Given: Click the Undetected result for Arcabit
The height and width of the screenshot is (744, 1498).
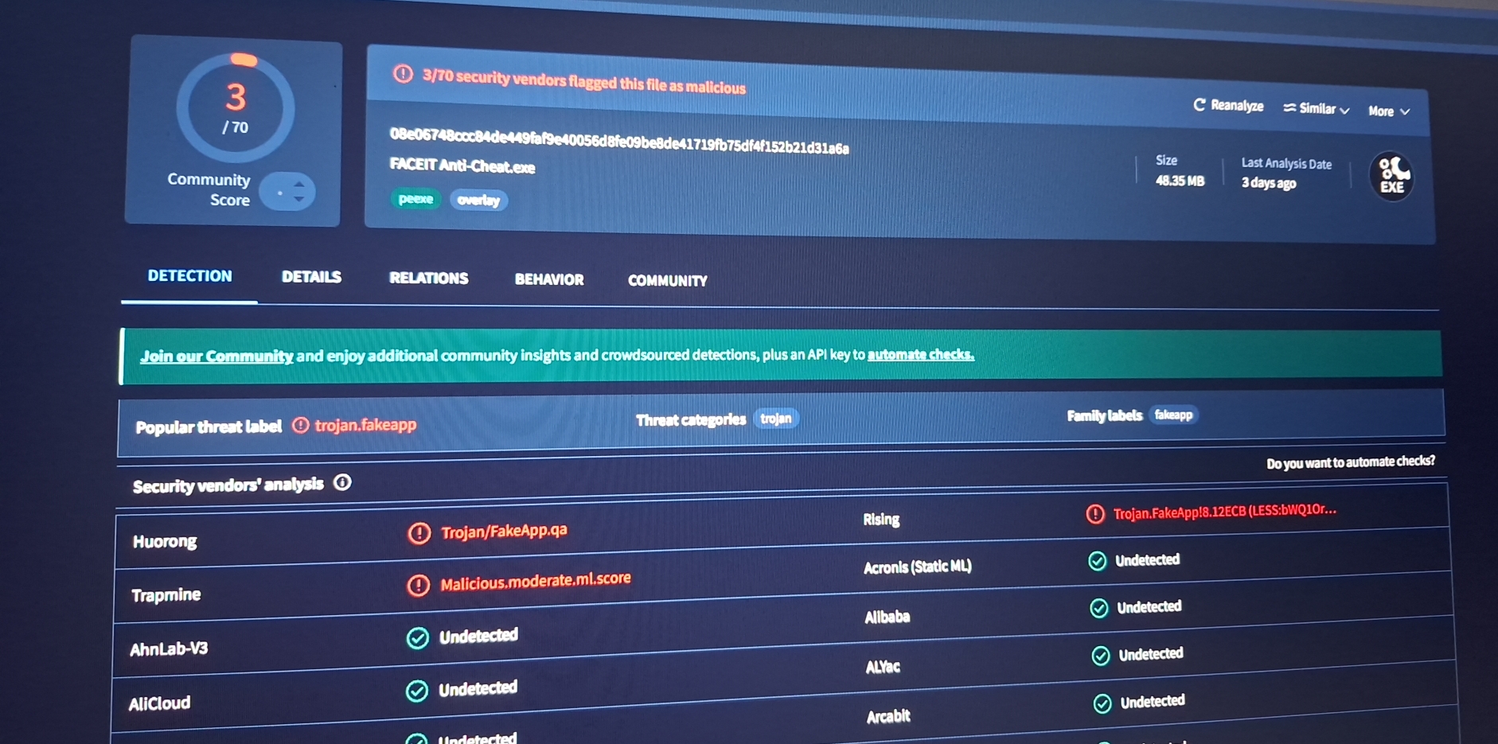Looking at the screenshot, I should click(1153, 702).
